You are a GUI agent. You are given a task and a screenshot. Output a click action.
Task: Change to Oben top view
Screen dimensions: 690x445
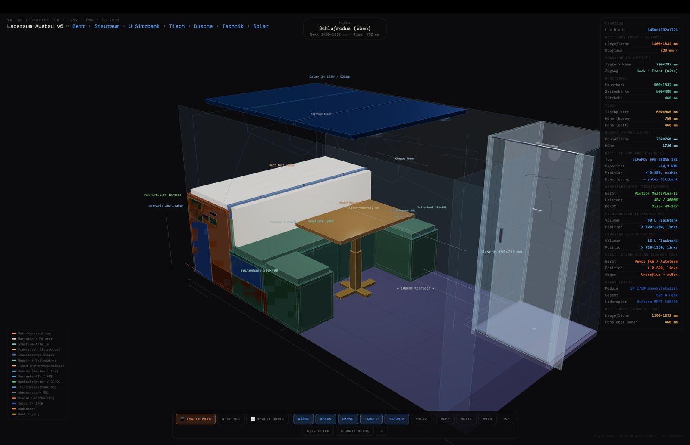click(x=487, y=419)
